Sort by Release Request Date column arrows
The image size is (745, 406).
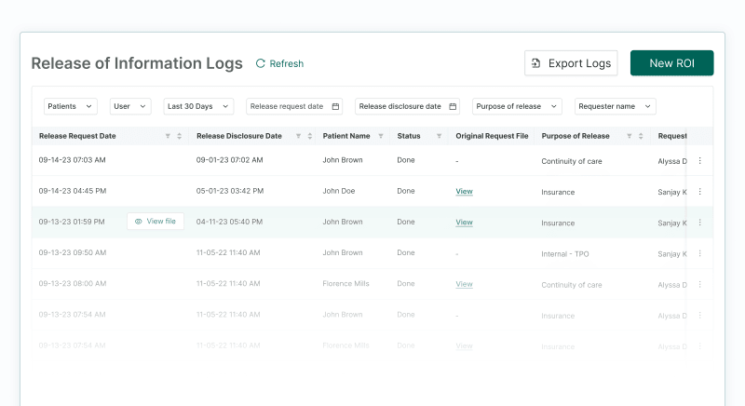(179, 136)
